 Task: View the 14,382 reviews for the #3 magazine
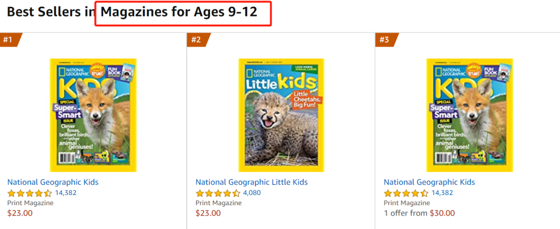(x=442, y=193)
